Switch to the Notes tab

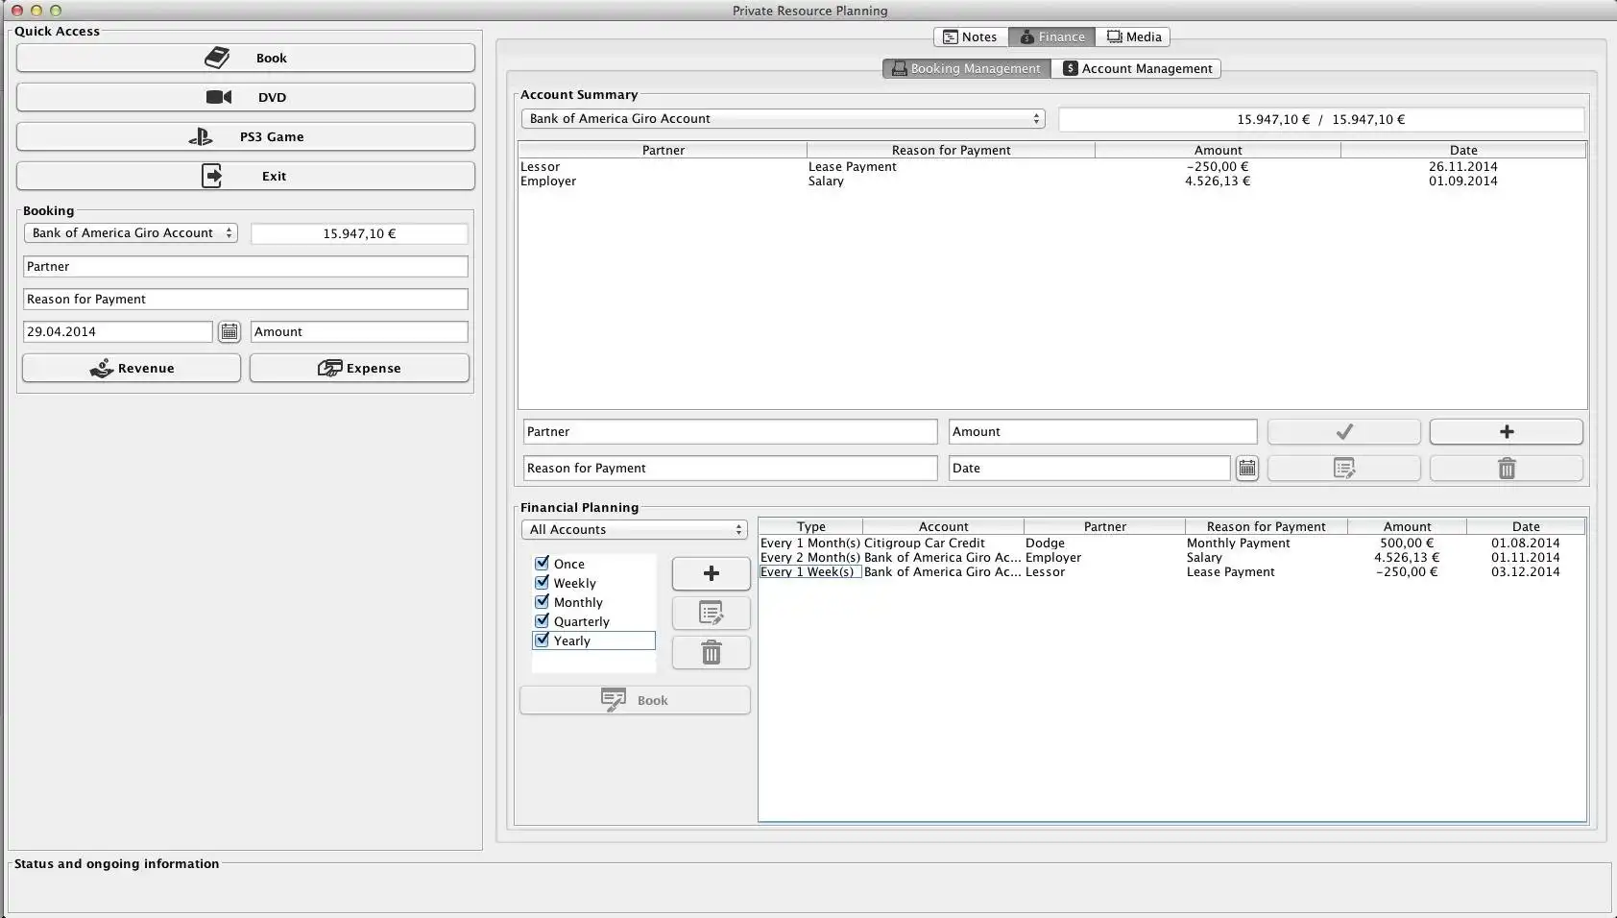tap(970, 37)
